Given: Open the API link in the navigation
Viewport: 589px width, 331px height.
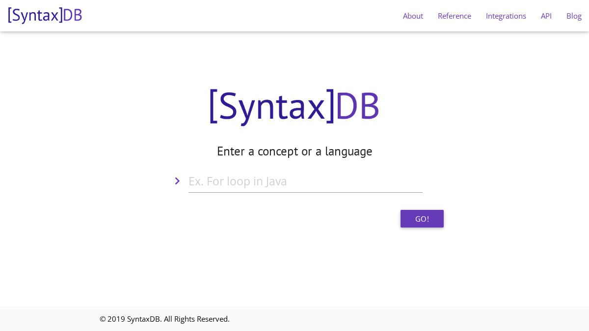Looking at the screenshot, I should point(546,16).
